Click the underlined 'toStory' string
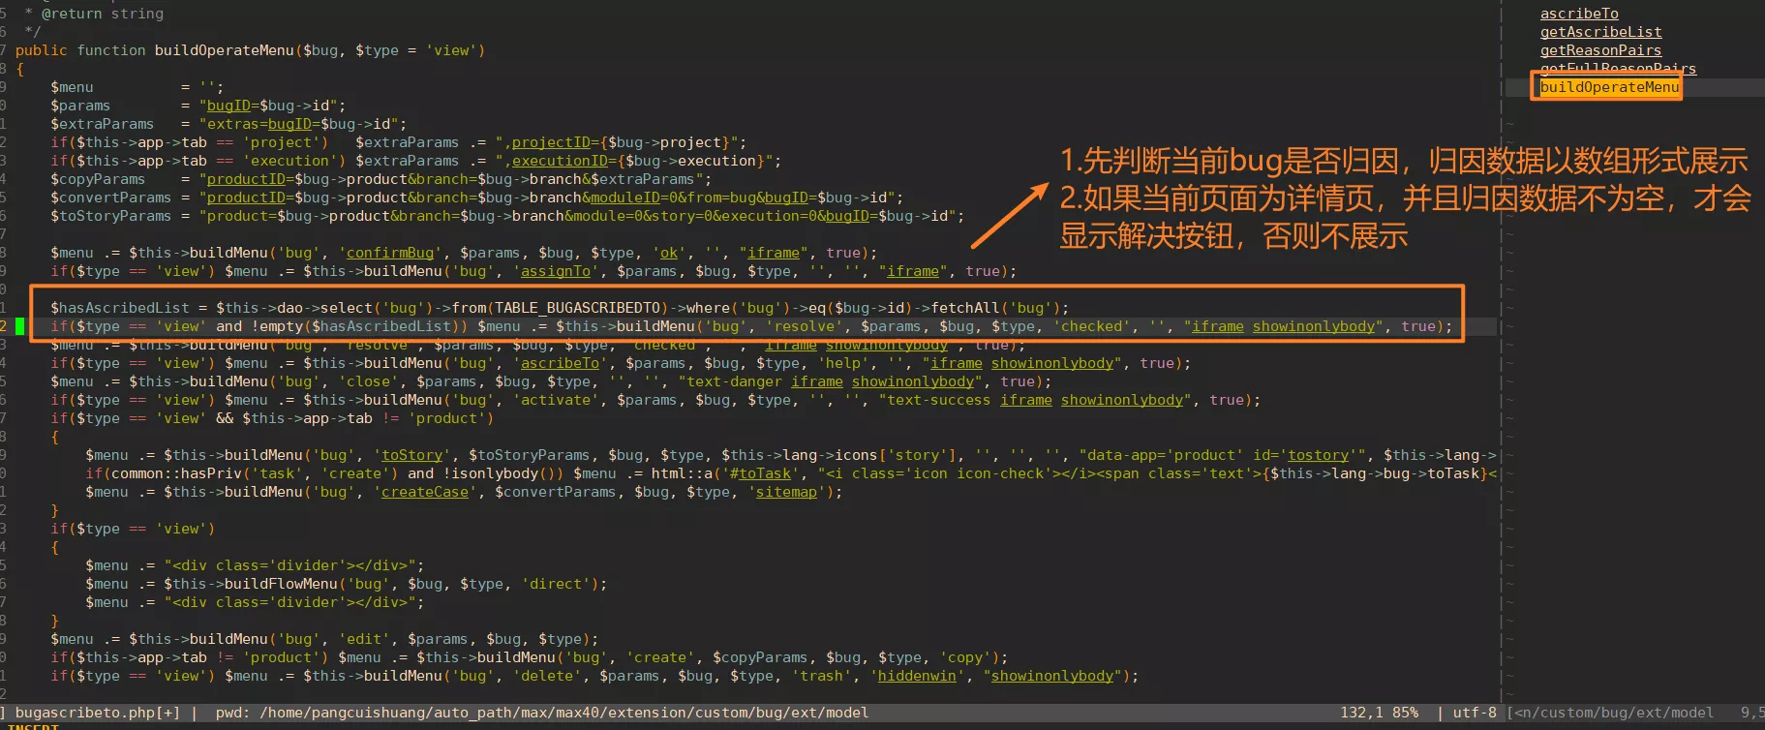Screen dimensions: 1765x730 pos(412,455)
